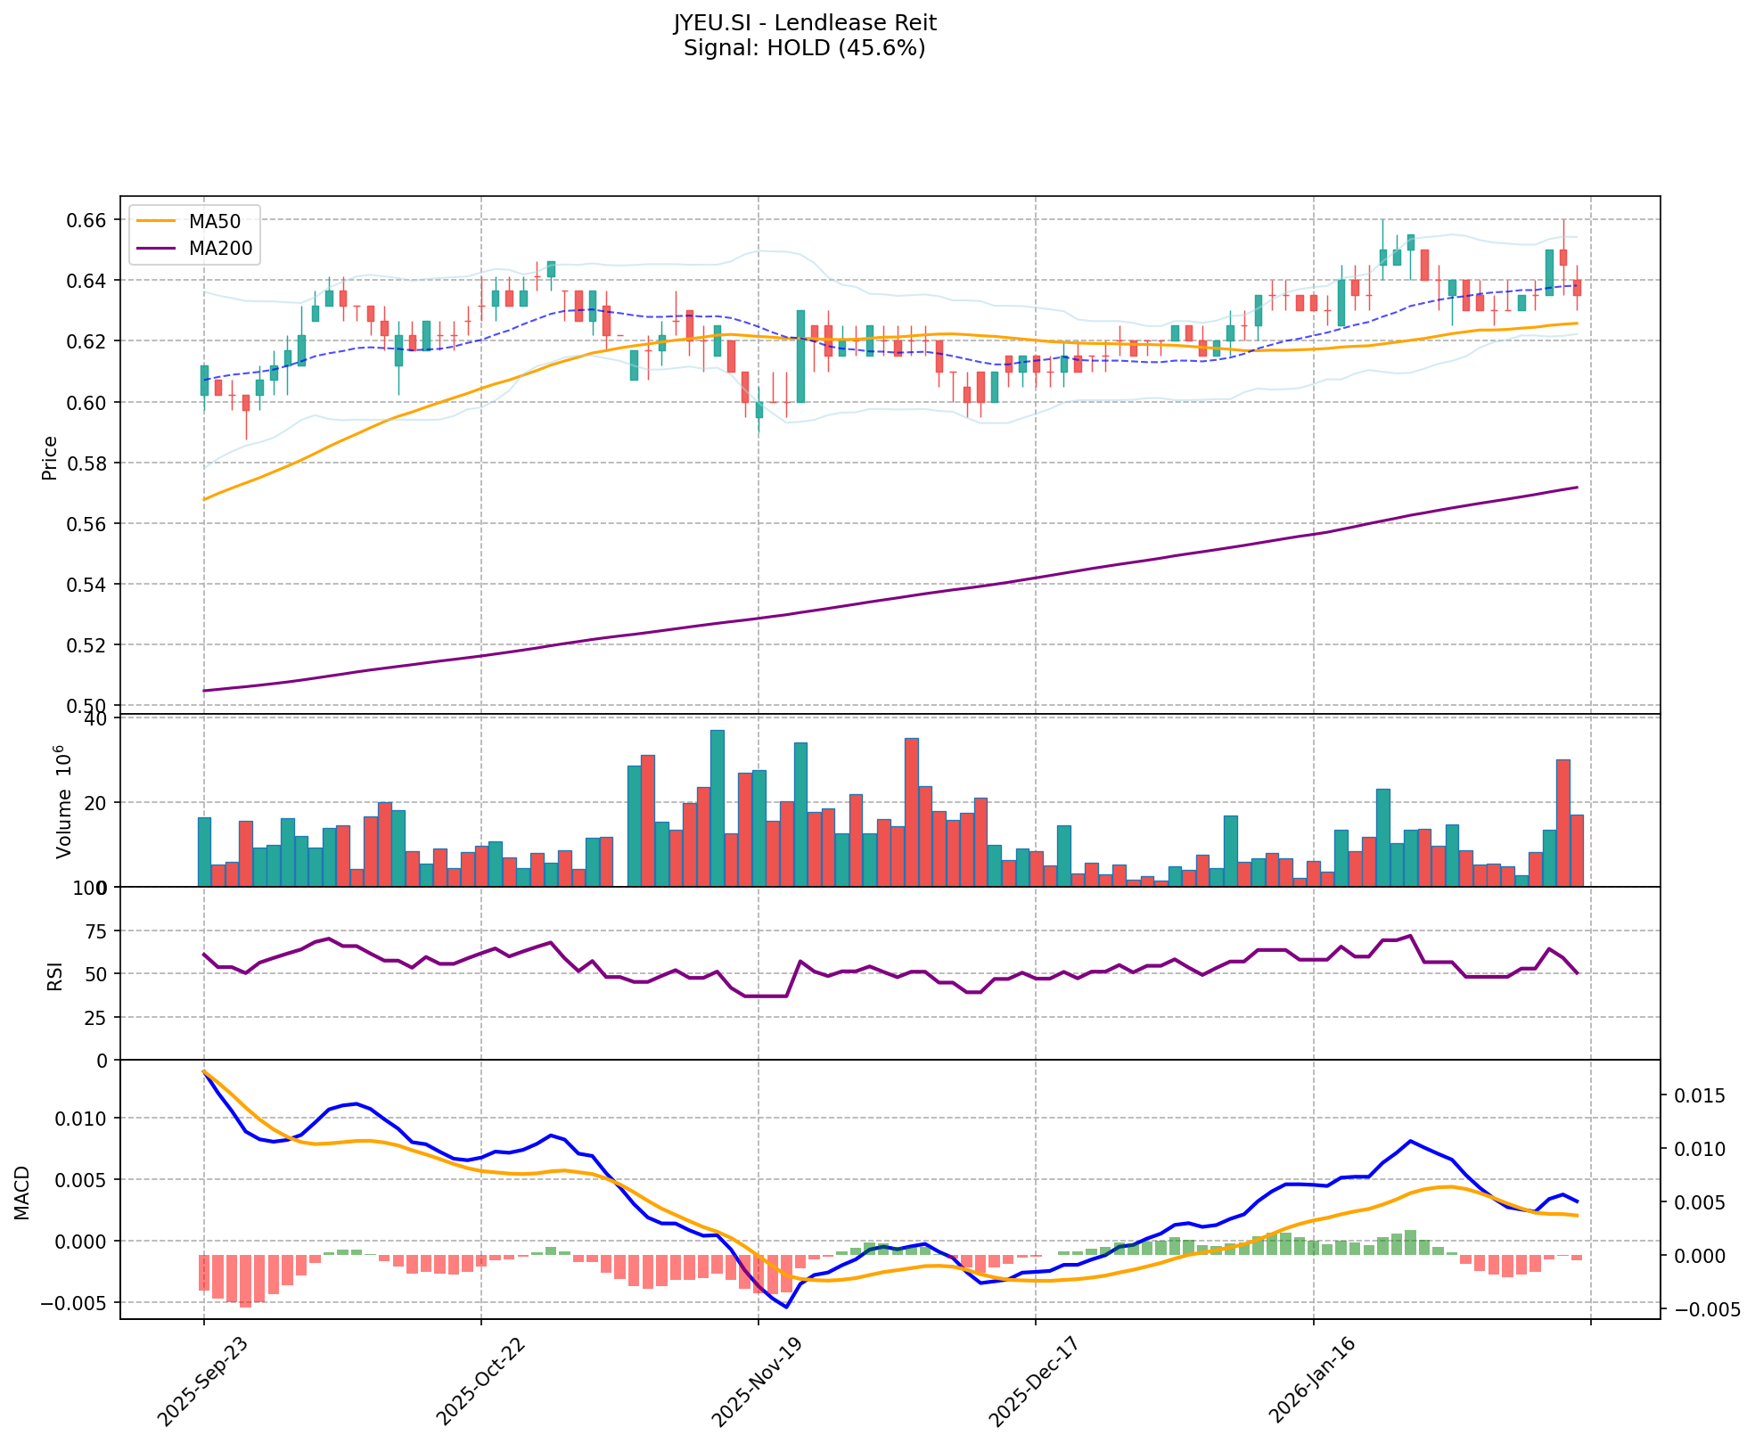
Task: Click the tallest teal volume bar
Action: (717, 807)
